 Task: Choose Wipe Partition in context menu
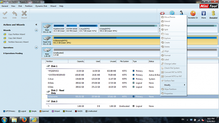tap(173, 89)
